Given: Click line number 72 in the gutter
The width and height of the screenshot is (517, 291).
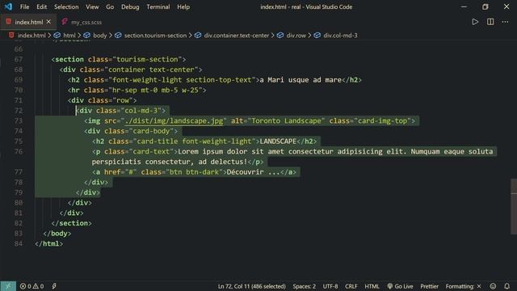Looking at the screenshot, I should (x=19, y=111).
